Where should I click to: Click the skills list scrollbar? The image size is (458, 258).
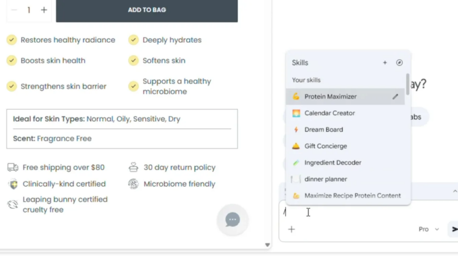coord(408,84)
